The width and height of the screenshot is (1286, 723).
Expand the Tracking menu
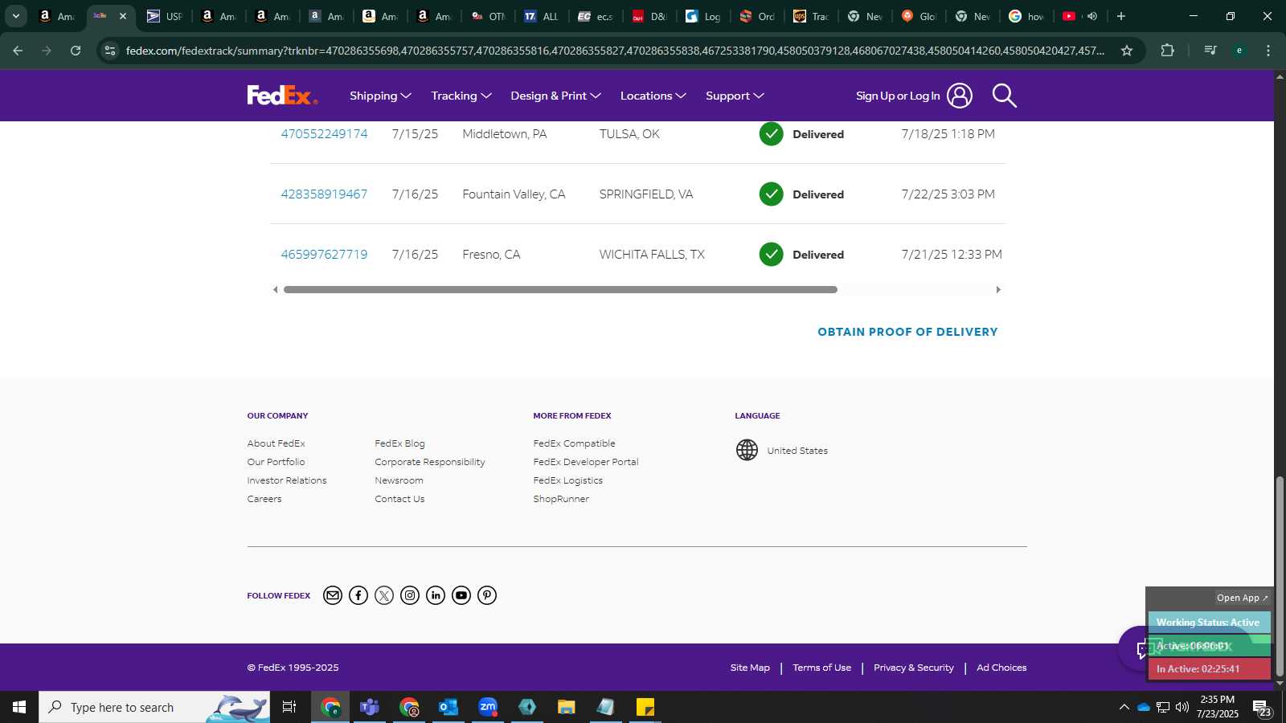[x=461, y=96]
